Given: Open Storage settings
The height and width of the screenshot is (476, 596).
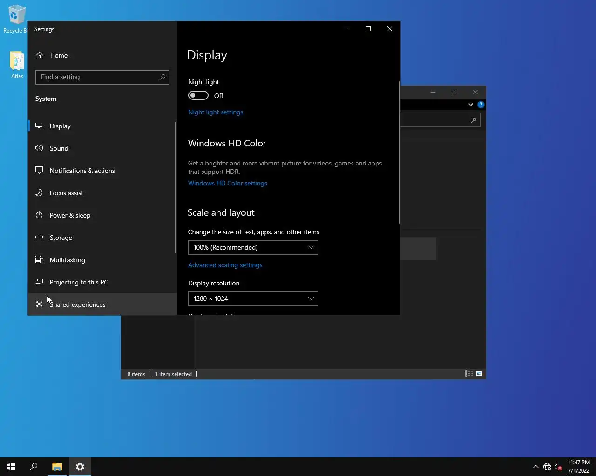Looking at the screenshot, I should [x=102, y=238].
